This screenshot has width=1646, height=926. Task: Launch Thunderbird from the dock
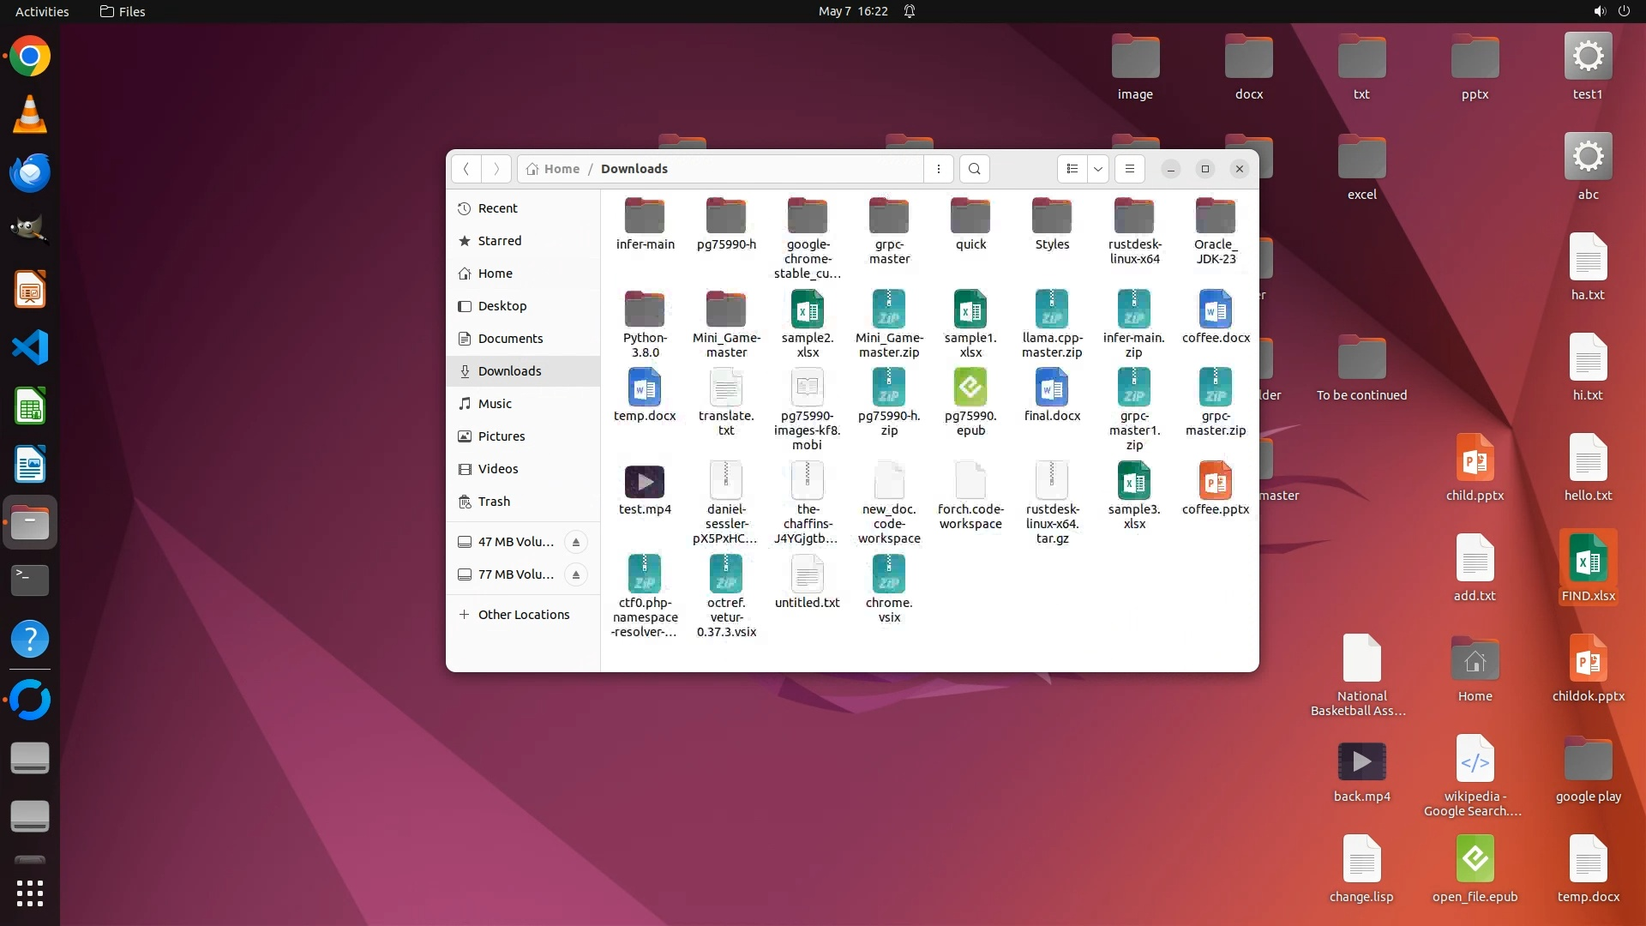click(x=30, y=172)
